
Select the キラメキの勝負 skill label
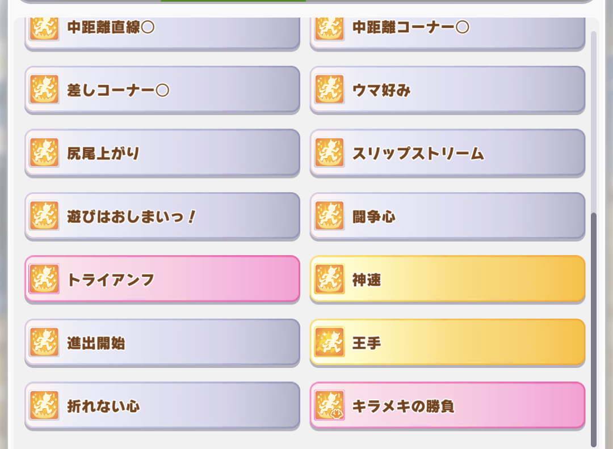click(404, 406)
